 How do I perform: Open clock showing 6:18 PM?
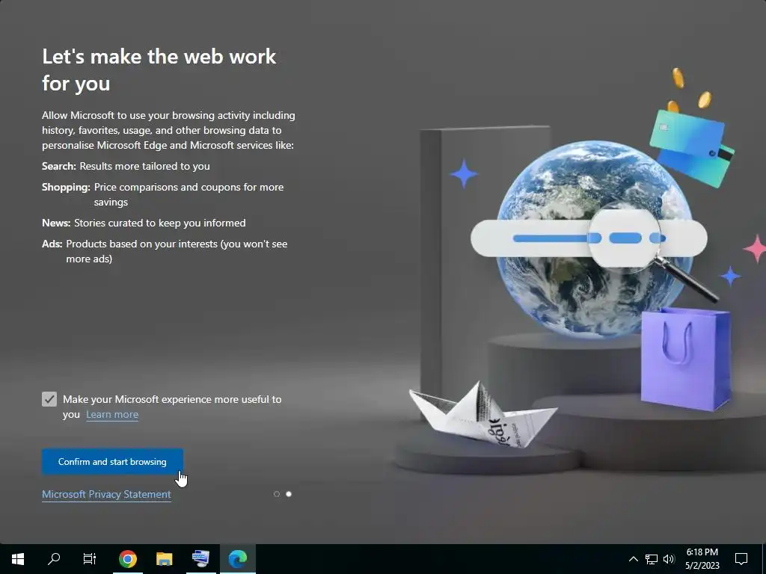702,559
